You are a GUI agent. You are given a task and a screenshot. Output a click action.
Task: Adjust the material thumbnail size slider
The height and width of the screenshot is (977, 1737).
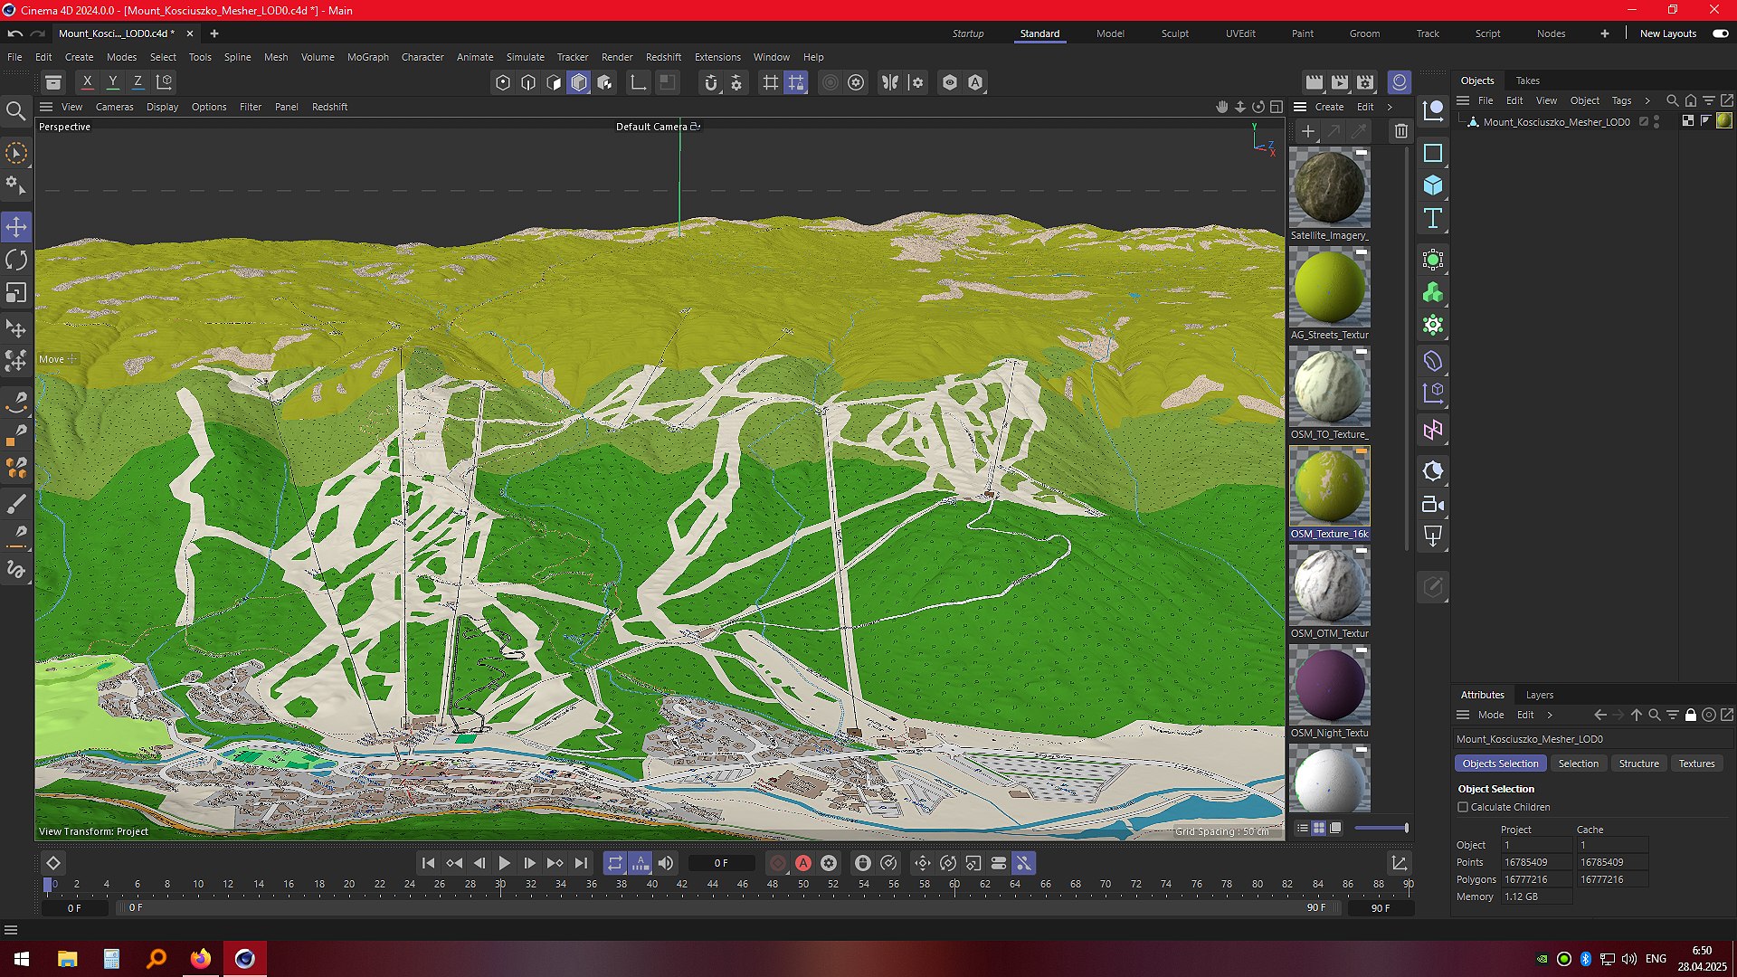(x=1381, y=828)
